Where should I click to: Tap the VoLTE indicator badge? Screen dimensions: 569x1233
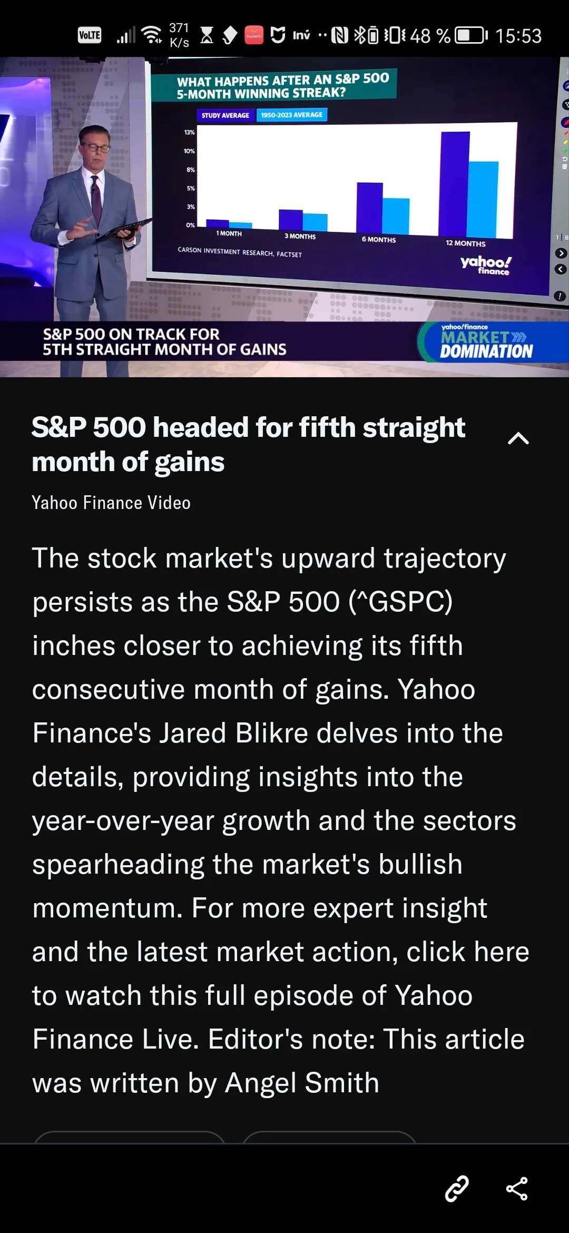tap(90, 35)
